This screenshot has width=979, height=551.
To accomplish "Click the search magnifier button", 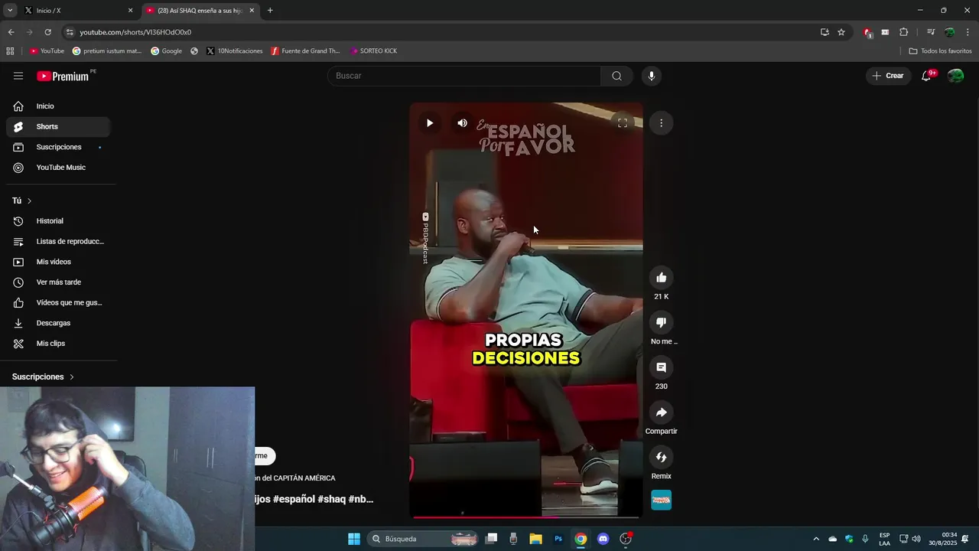I will point(616,76).
